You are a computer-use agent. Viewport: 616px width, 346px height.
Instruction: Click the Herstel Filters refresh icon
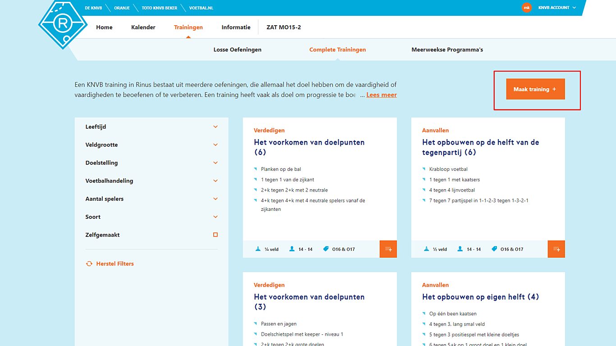click(x=88, y=264)
